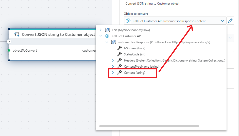Click the wrench icon beside StatusCode
Image resolution: width=239 pixels, height=136 pixels.
(x=119, y=54)
